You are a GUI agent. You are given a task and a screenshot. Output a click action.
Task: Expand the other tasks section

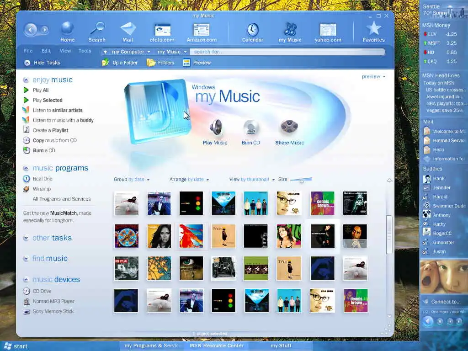coord(26,238)
